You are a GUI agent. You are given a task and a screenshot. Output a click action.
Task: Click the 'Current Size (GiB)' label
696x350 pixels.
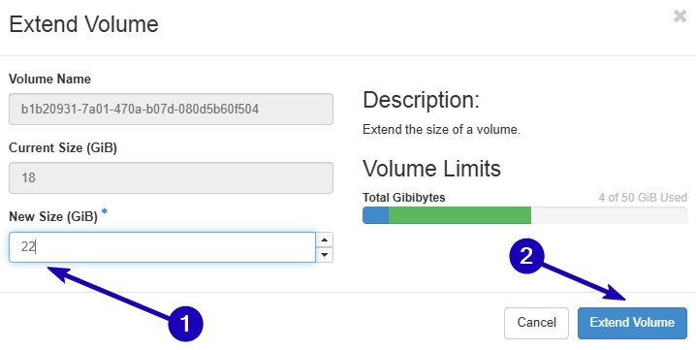63,148
